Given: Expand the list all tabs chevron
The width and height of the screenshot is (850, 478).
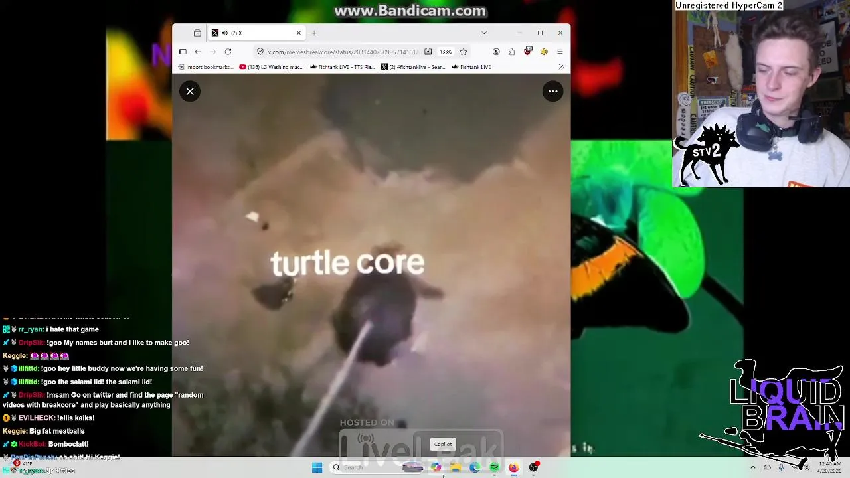Looking at the screenshot, I should (484, 33).
